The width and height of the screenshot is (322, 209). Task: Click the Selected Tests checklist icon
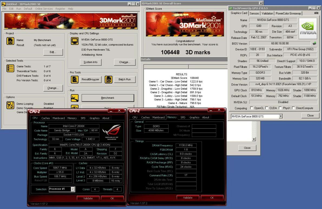click(10, 68)
